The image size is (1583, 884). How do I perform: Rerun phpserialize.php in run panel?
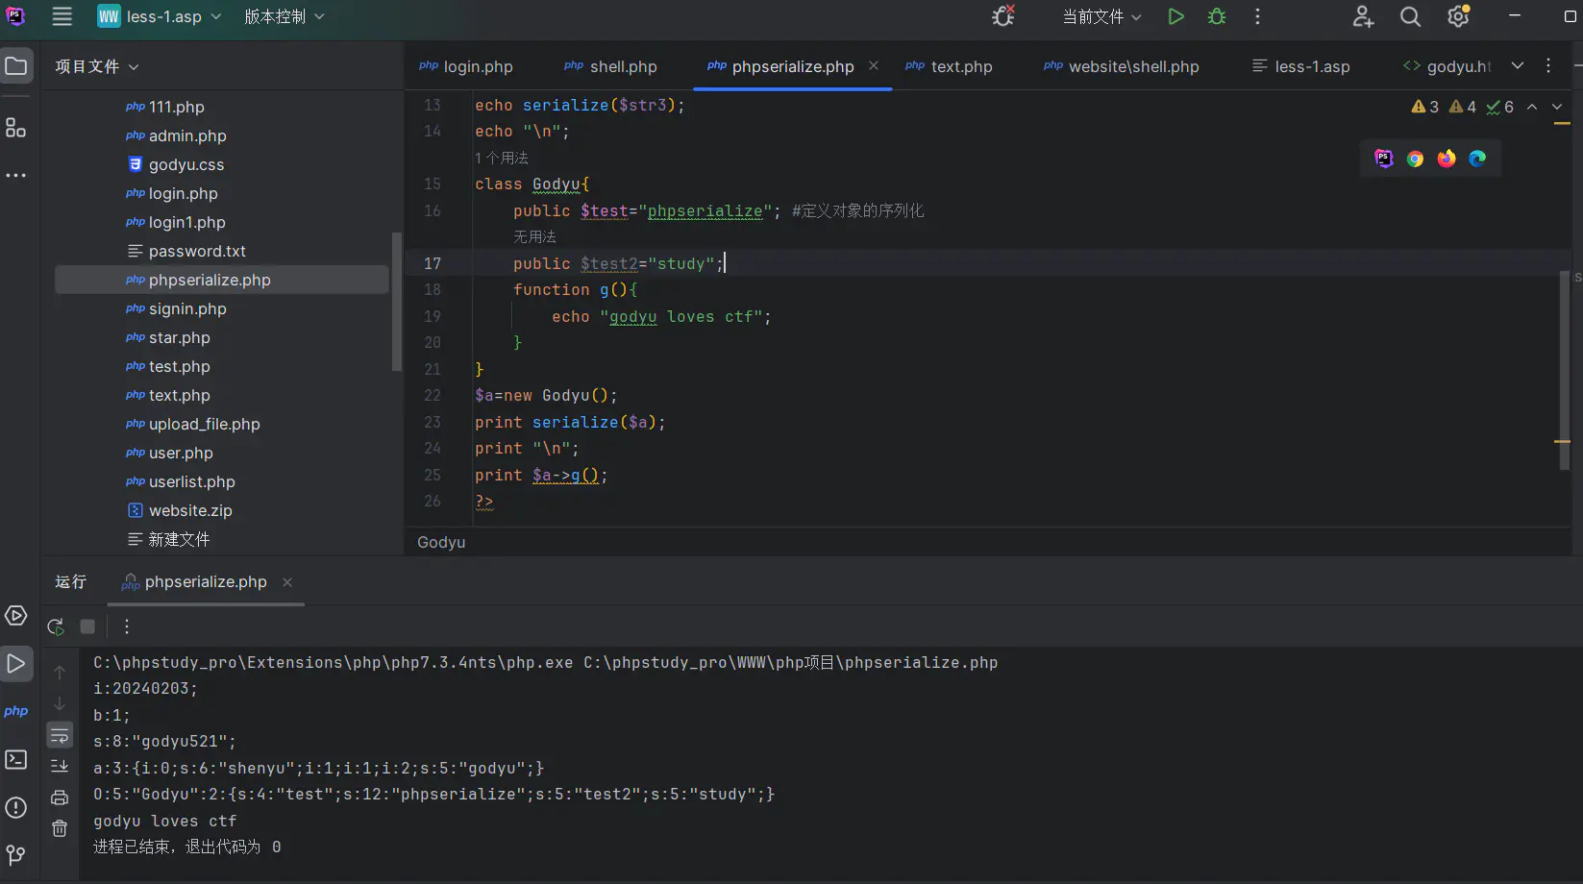(56, 626)
